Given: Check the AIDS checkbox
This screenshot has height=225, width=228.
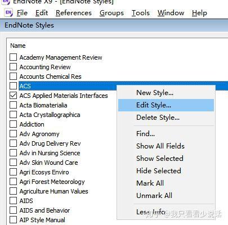Looking at the screenshot, I should [13, 201].
